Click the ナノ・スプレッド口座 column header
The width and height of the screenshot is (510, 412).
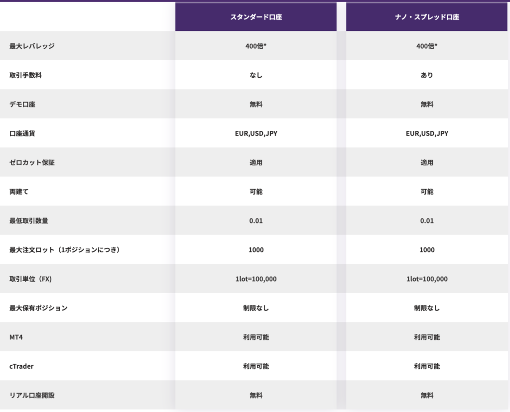pos(427,17)
